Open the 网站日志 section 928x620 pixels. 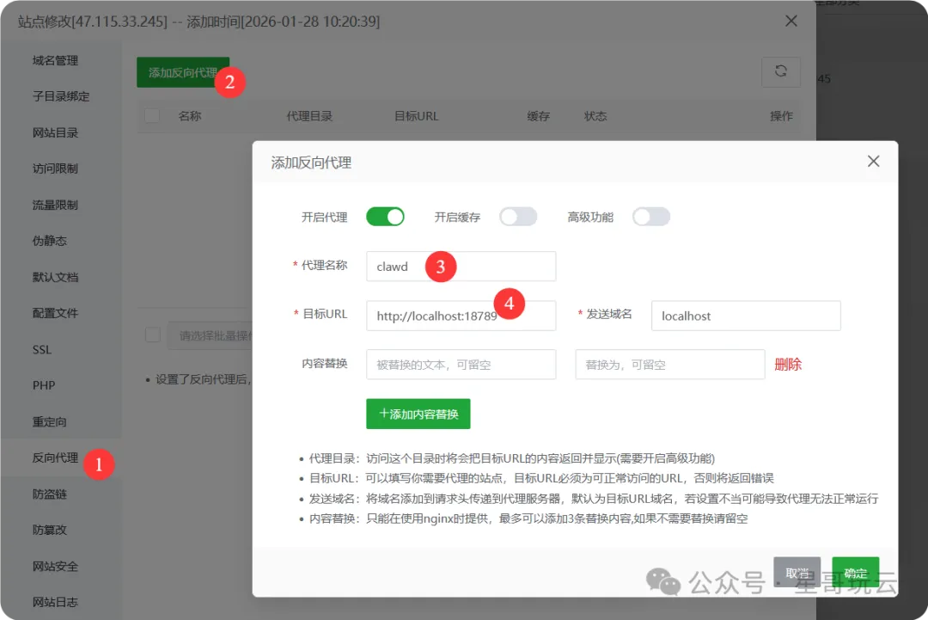click(56, 602)
